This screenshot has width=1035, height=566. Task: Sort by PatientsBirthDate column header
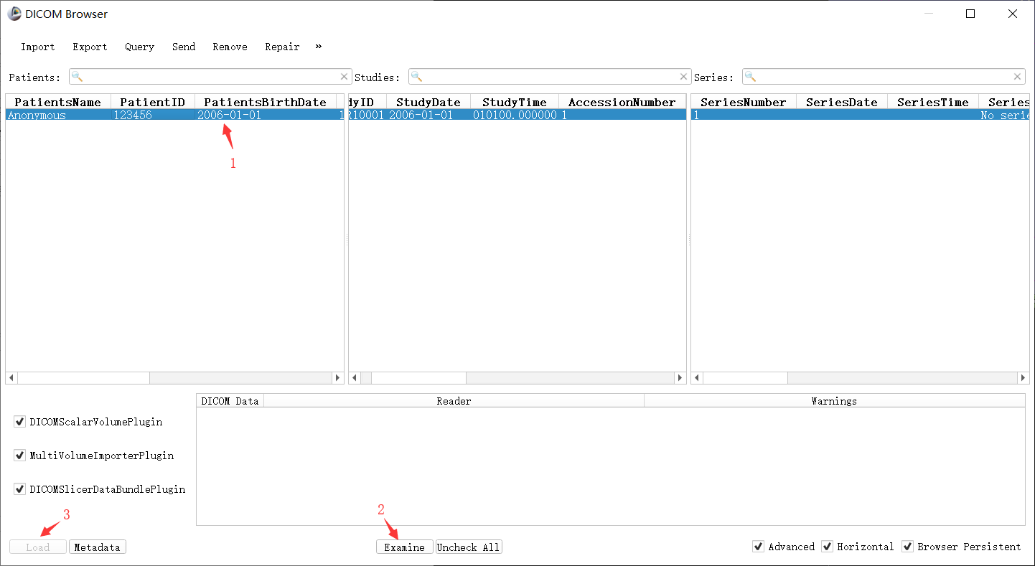point(266,102)
